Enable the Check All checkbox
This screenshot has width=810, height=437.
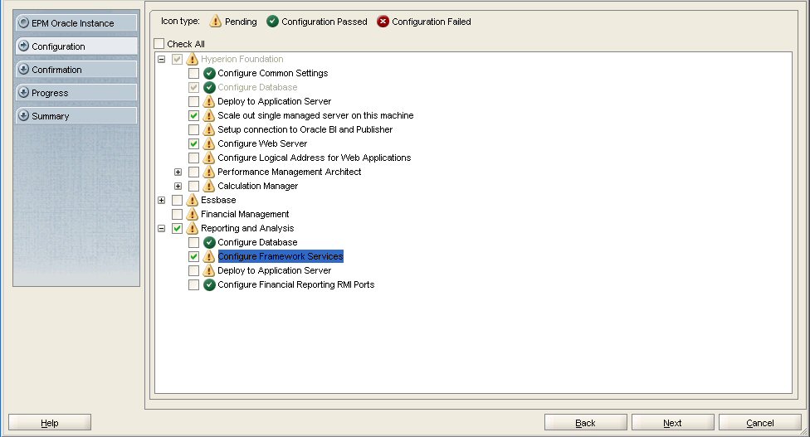(159, 43)
